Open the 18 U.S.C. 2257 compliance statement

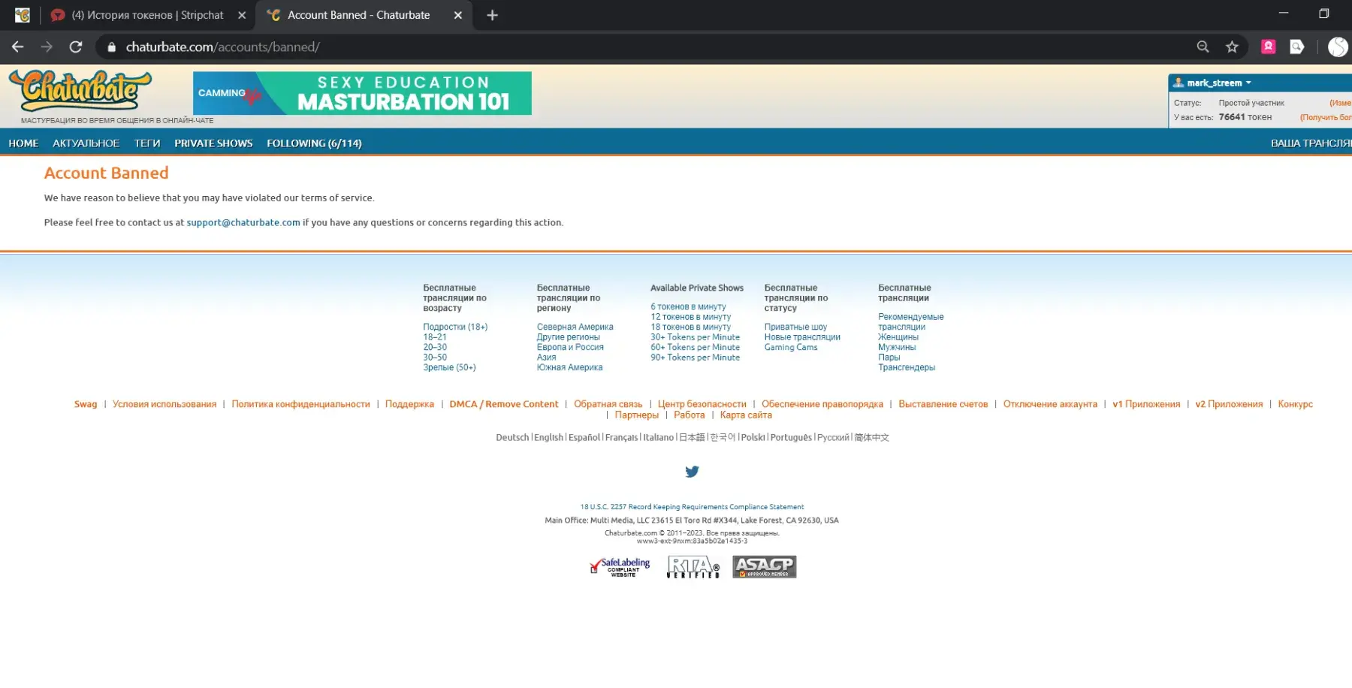(x=692, y=507)
